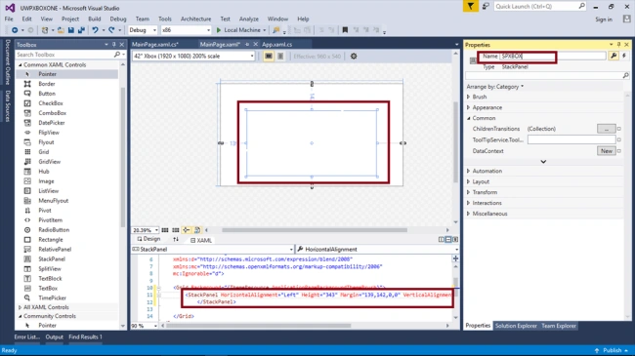Toggle snapping to snaplines in designer

point(187,230)
